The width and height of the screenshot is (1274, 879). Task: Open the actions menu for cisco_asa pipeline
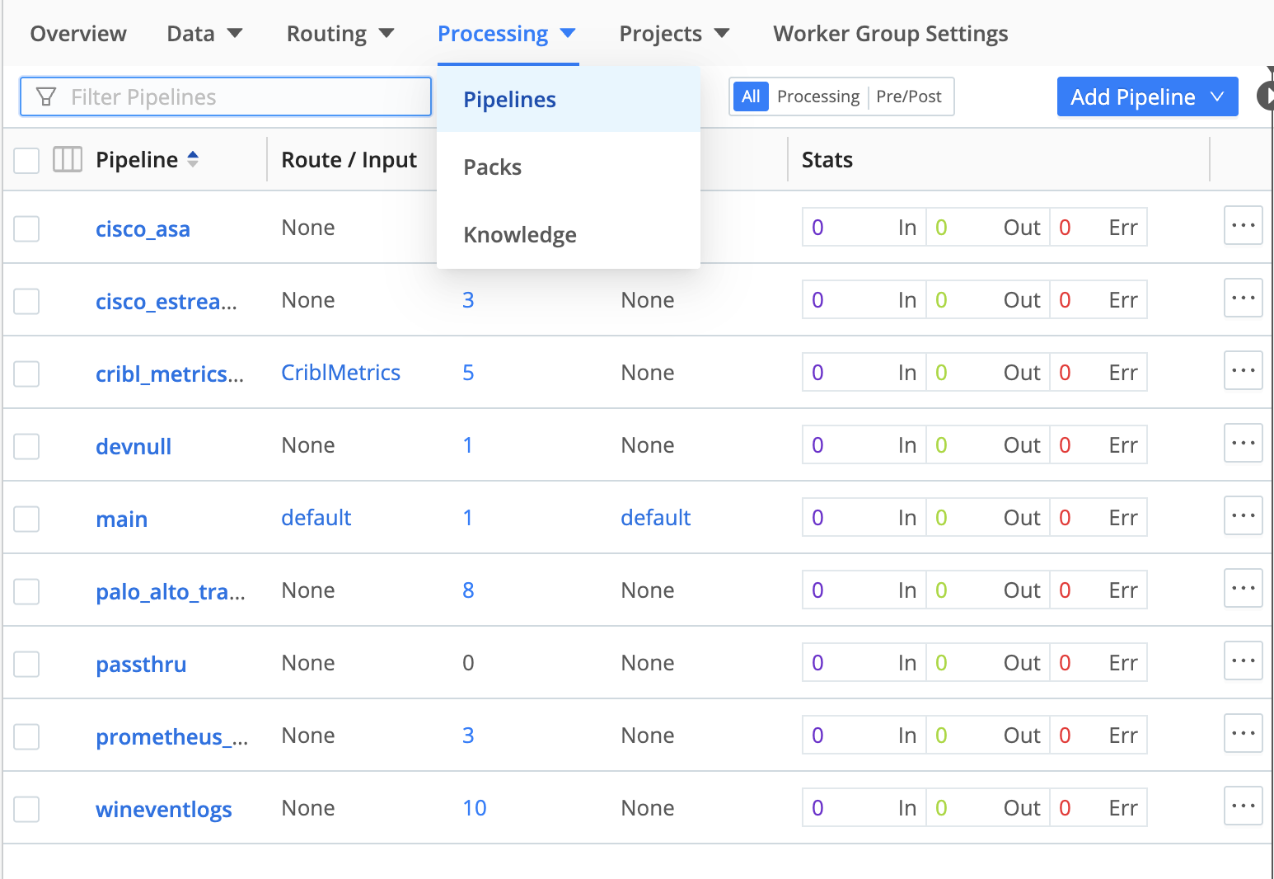coord(1243,226)
